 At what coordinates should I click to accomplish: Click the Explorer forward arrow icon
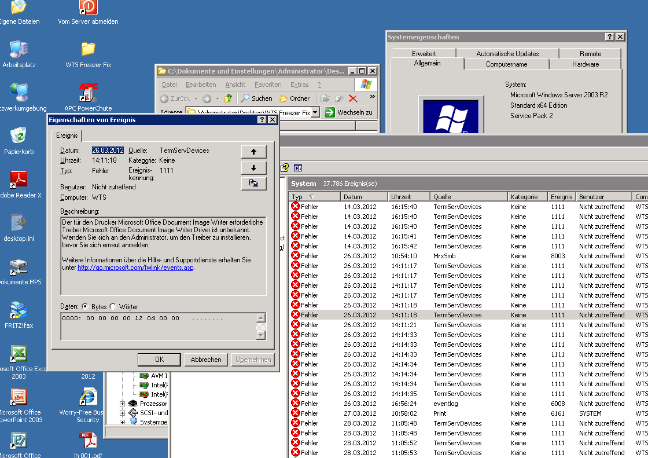207,98
